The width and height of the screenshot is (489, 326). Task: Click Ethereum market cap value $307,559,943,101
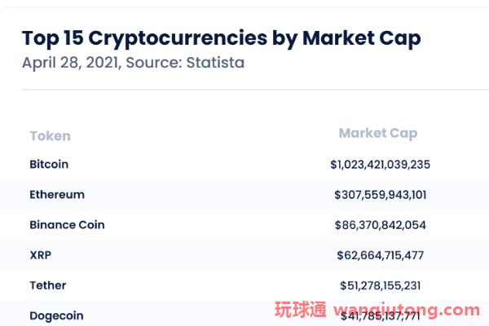[x=380, y=195]
